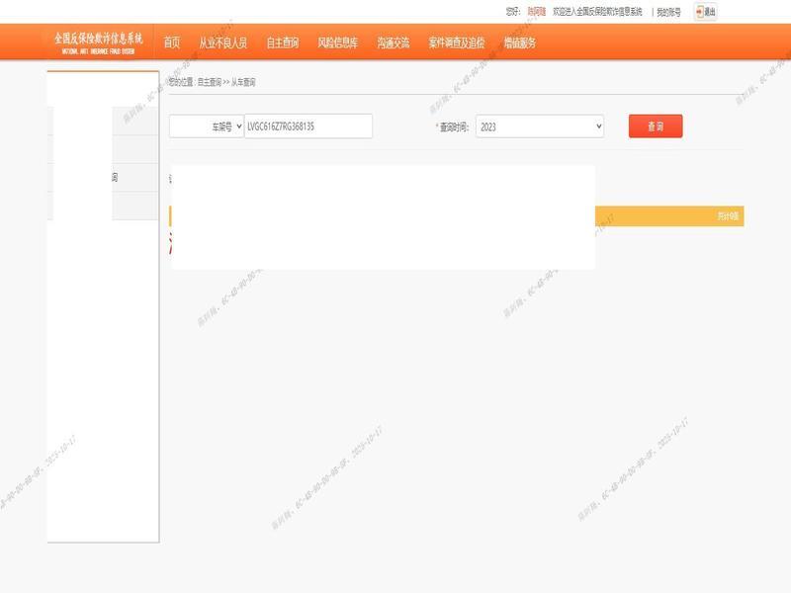Open the 首页 home menu
This screenshot has height=593, width=791.
(172, 42)
